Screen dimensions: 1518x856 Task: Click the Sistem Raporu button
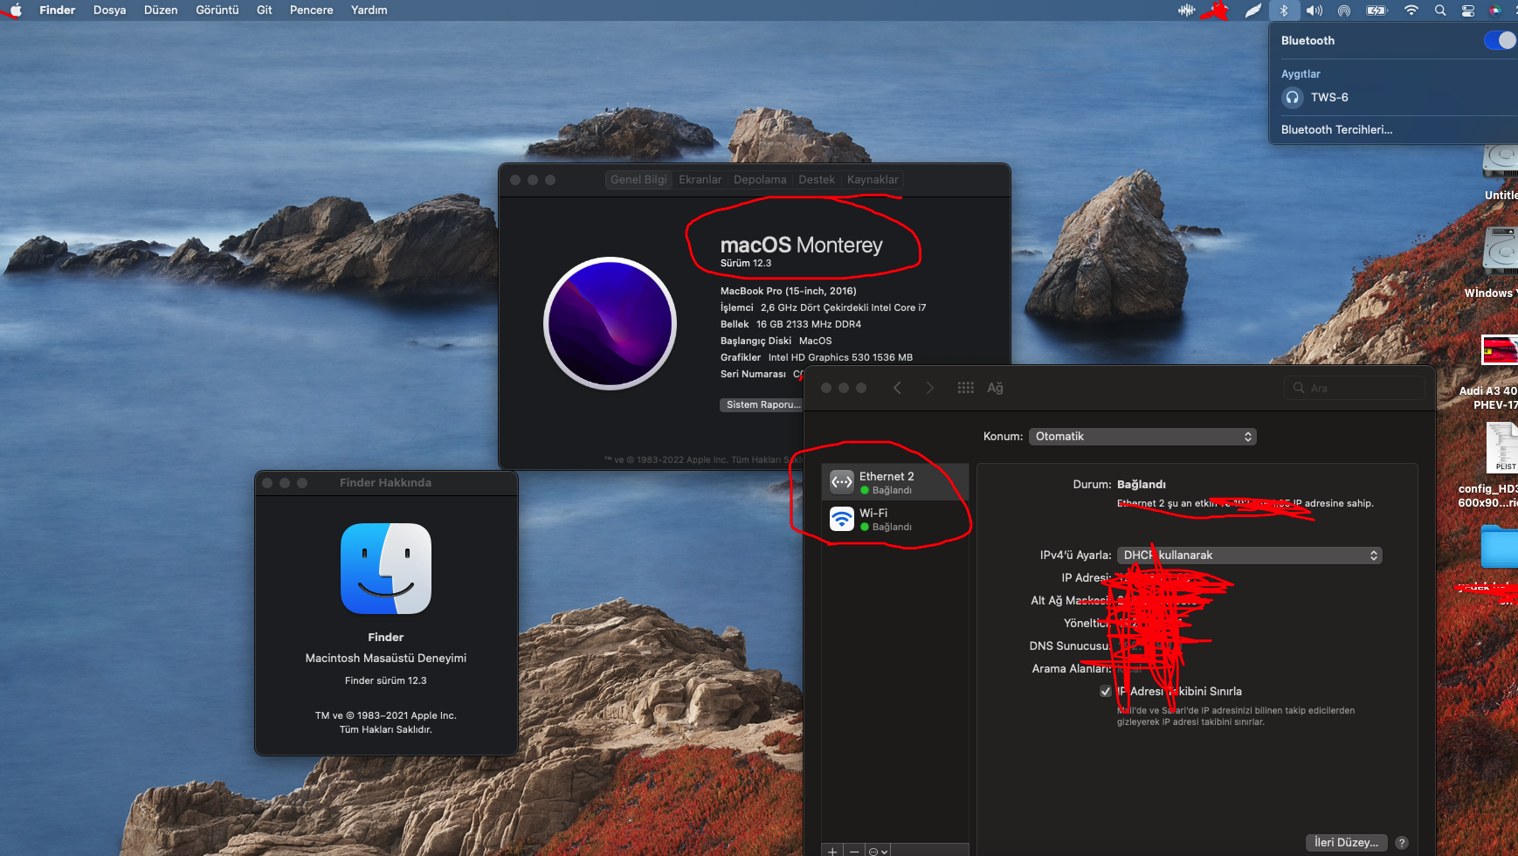pyautogui.click(x=762, y=405)
